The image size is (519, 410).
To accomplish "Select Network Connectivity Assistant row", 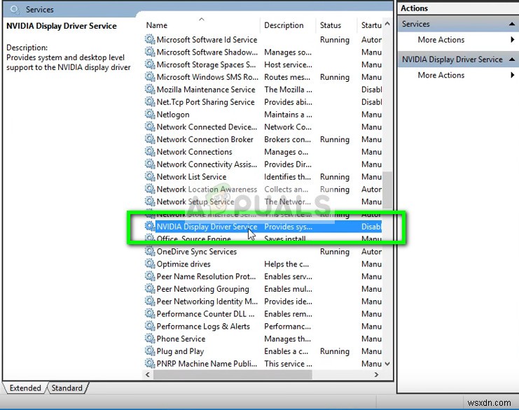I will tap(263, 164).
